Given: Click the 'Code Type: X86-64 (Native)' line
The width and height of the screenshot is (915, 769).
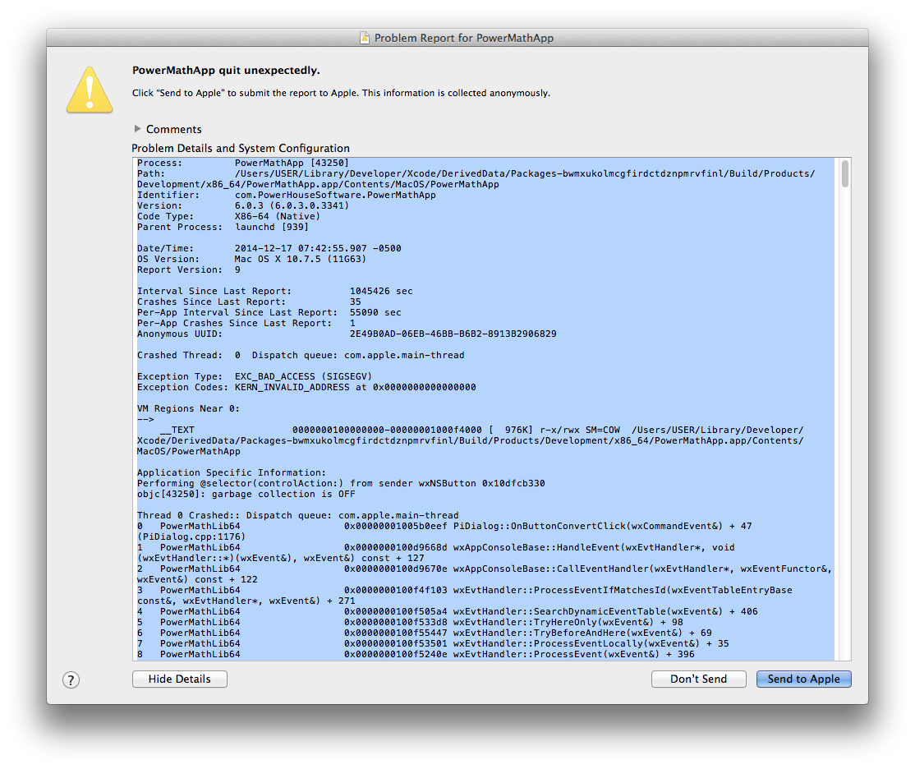Looking at the screenshot, I should click(228, 216).
